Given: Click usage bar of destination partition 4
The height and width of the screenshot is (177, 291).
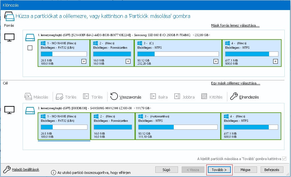Looking at the screenshot, I should (x=251, y=127).
